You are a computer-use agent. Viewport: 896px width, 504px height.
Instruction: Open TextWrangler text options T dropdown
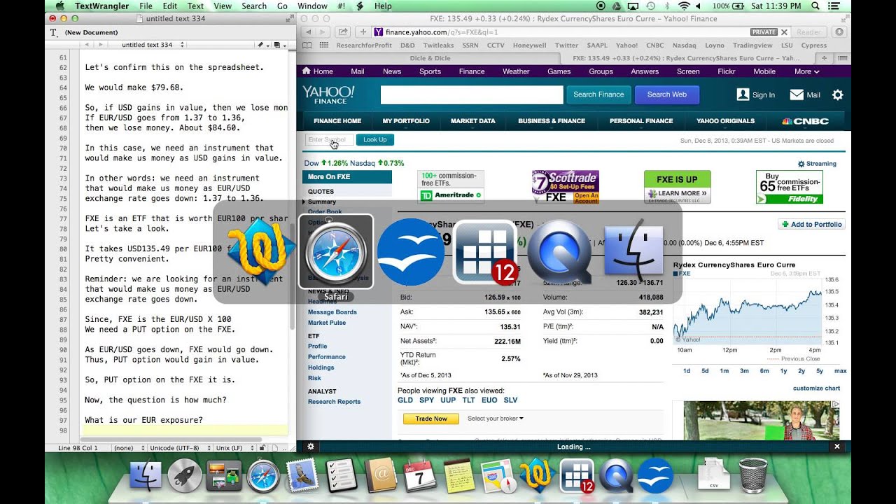[x=54, y=32]
